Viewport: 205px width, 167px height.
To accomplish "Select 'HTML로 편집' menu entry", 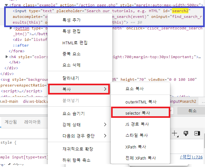I will pyautogui.click(x=80, y=43).
